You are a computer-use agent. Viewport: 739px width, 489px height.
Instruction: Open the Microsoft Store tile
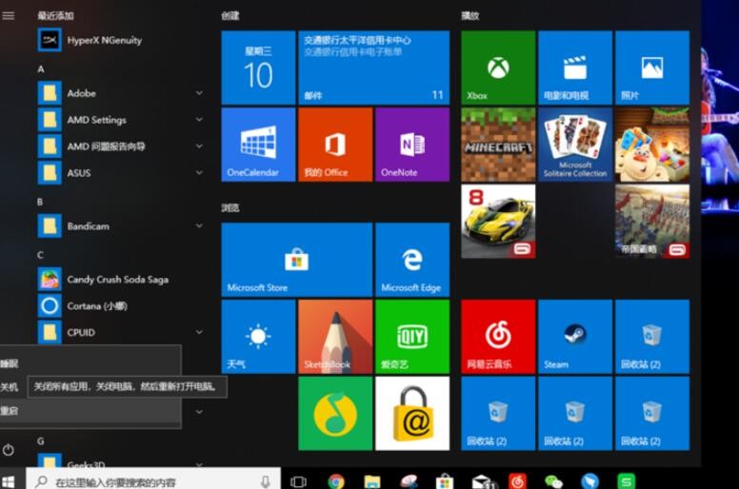(x=296, y=261)
